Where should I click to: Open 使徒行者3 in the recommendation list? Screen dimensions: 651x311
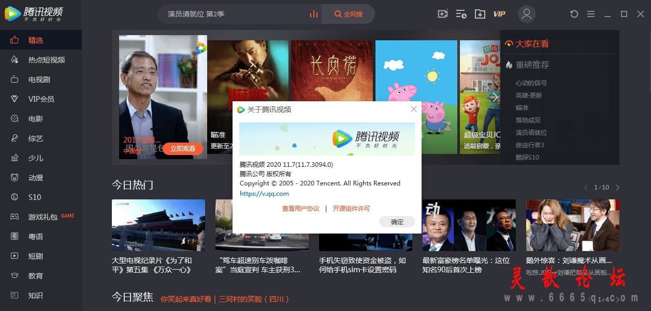pyautogui.click(x=529, y=145)
